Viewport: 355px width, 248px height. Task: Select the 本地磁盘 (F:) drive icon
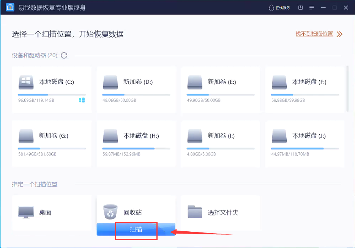point(279,82)
